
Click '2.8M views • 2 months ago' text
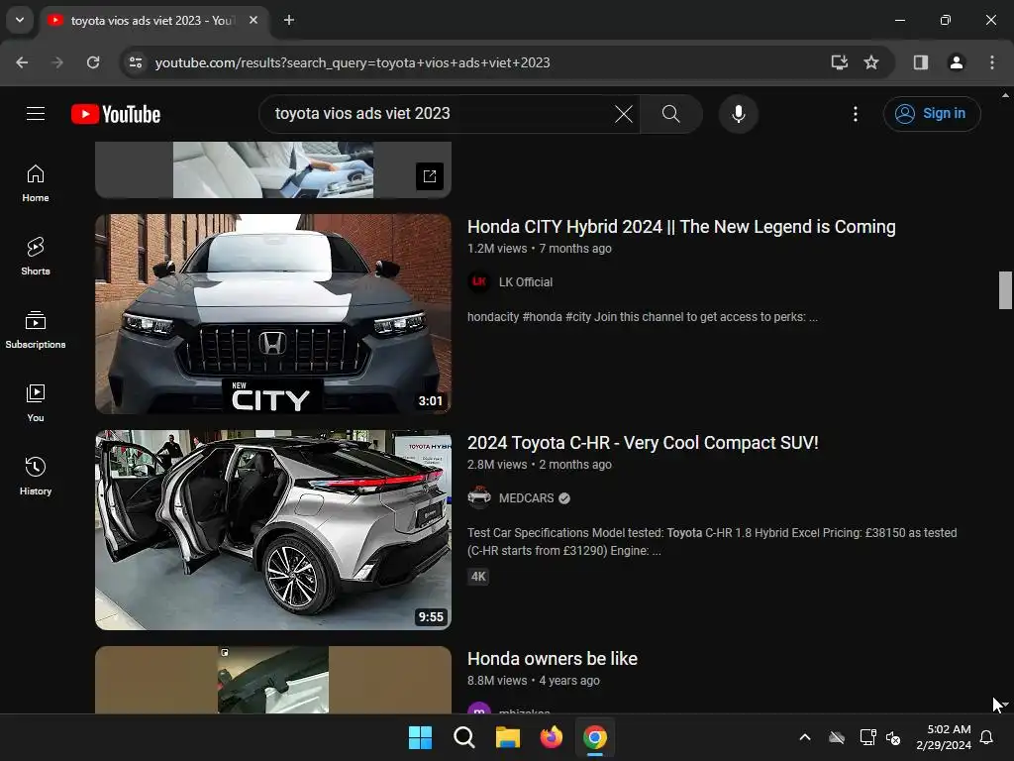(540, 465)
